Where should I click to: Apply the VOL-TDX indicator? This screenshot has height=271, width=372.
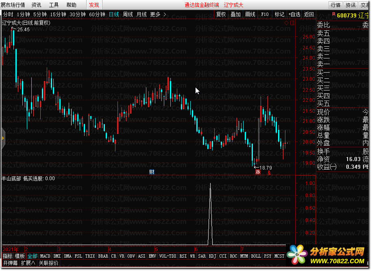point(168,256)
